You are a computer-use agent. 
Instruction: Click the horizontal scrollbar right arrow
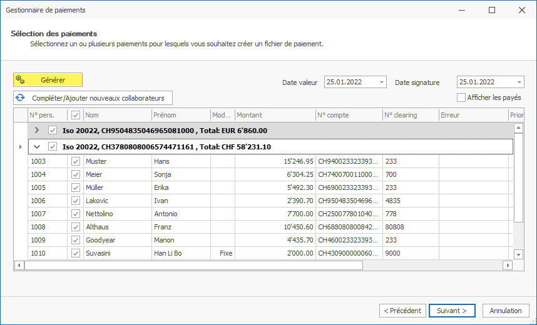[x=508, y=266]
